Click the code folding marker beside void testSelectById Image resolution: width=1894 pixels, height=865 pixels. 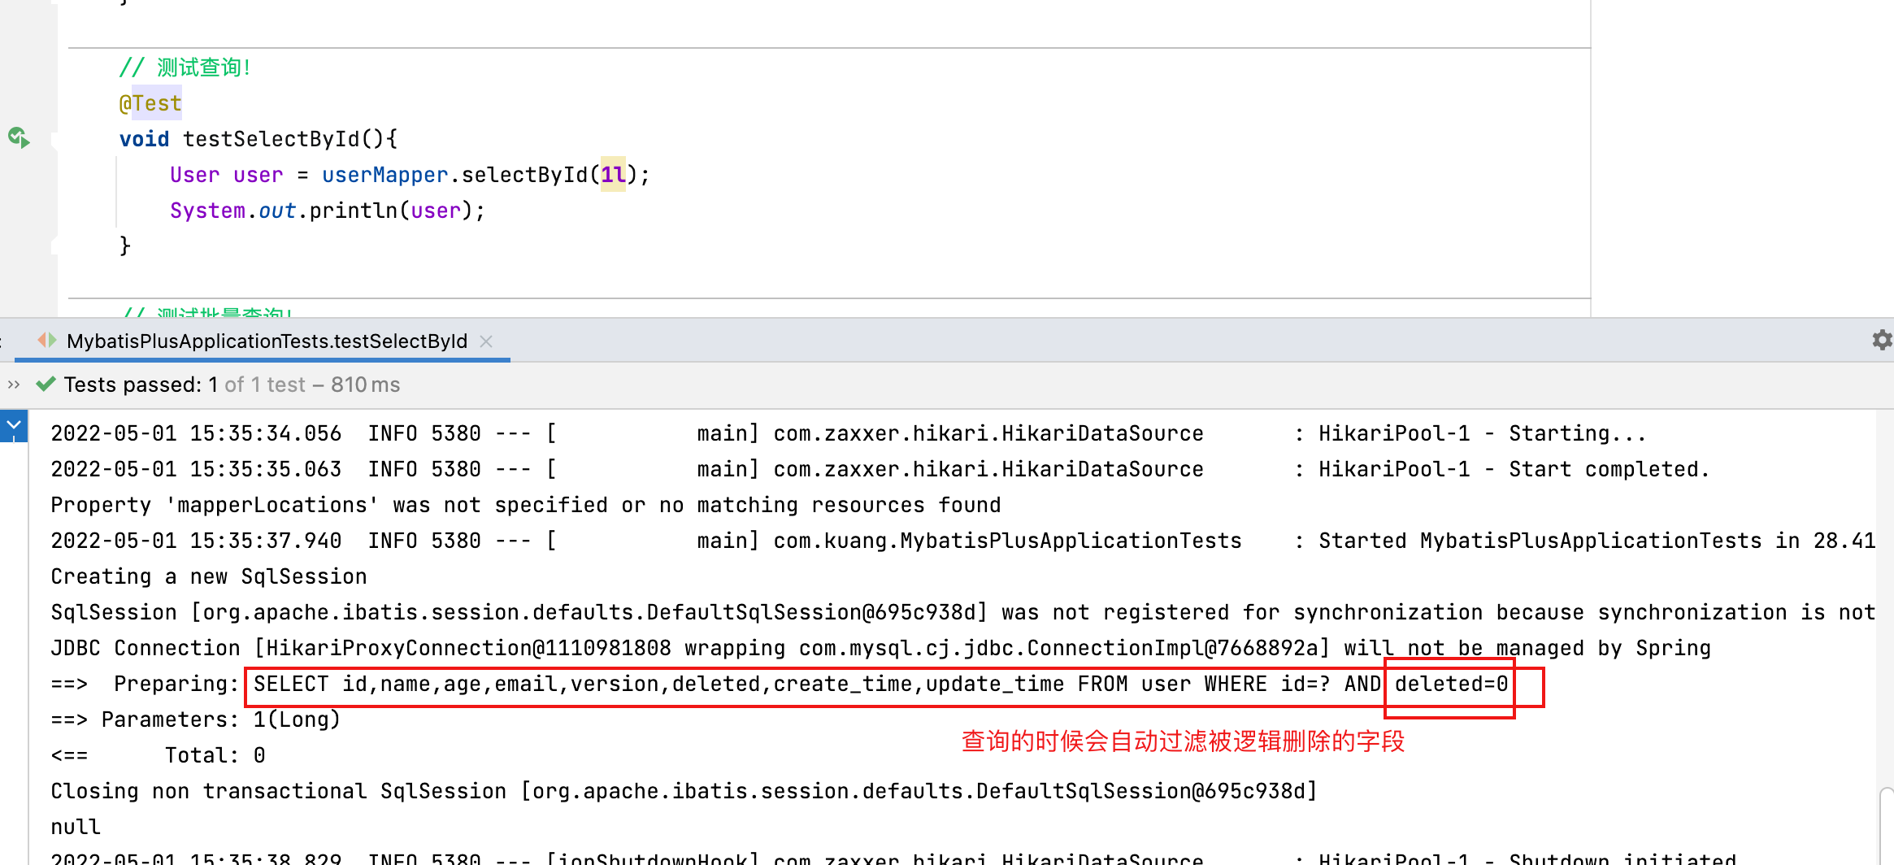click(x=54, y=140)
